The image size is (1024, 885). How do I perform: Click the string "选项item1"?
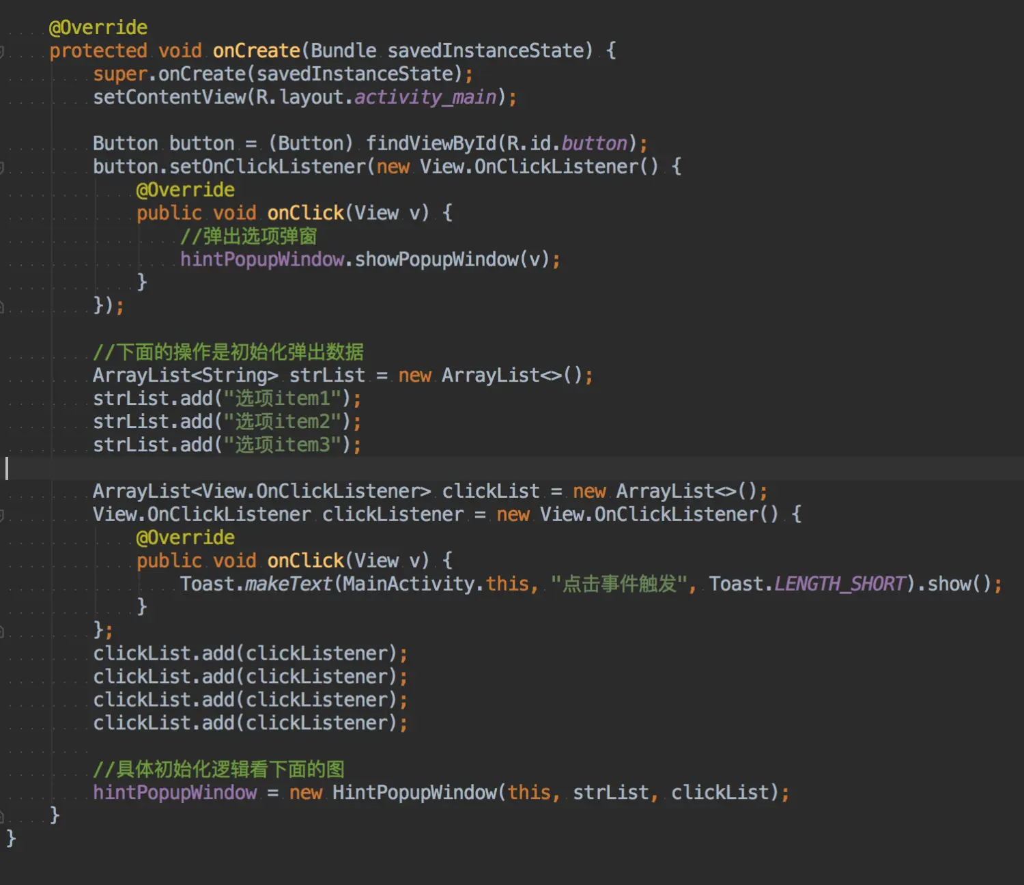pos(283,398)
